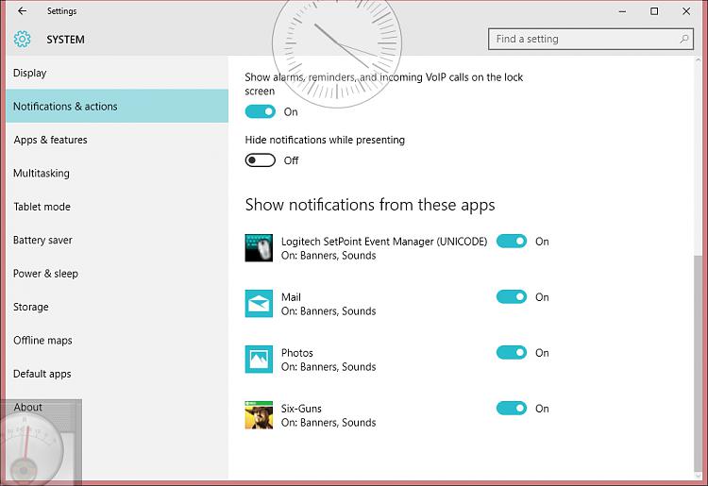Image resolution: width=708 pixels, height=486 pixels.
Task: Disable Logitech SetPoint notifications toggle
Action: [512, 241]
